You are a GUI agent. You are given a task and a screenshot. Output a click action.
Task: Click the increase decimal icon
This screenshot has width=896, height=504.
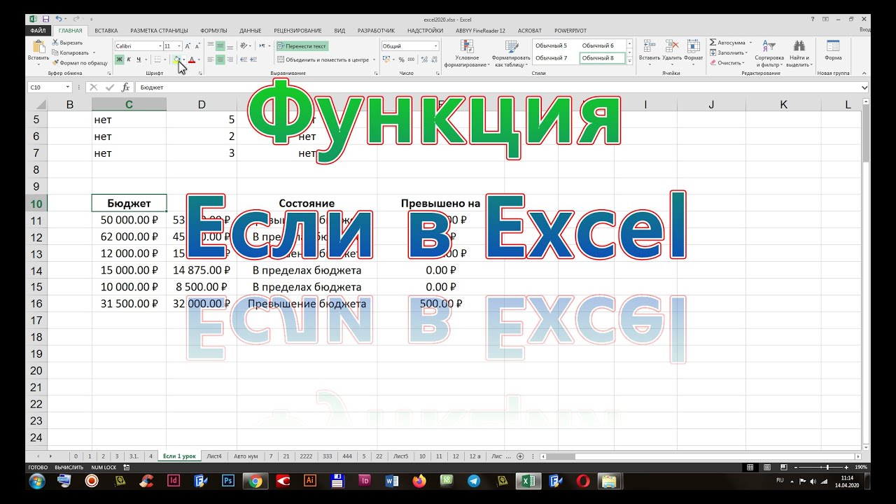[424, 59]
